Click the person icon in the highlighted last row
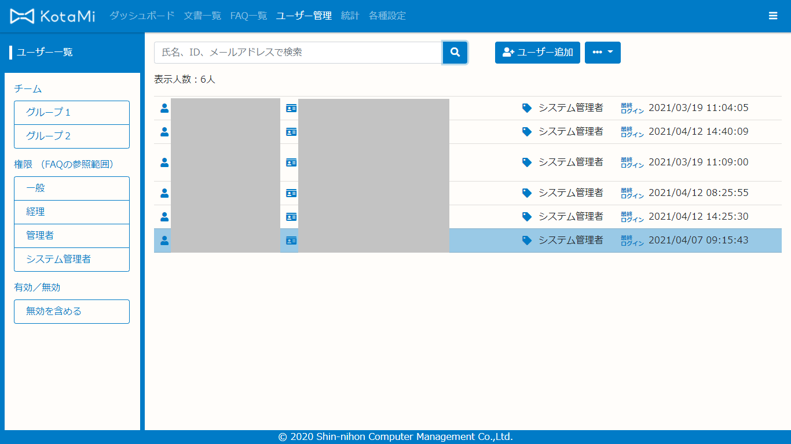The image size is (791, 444). (x=164, y=240)
